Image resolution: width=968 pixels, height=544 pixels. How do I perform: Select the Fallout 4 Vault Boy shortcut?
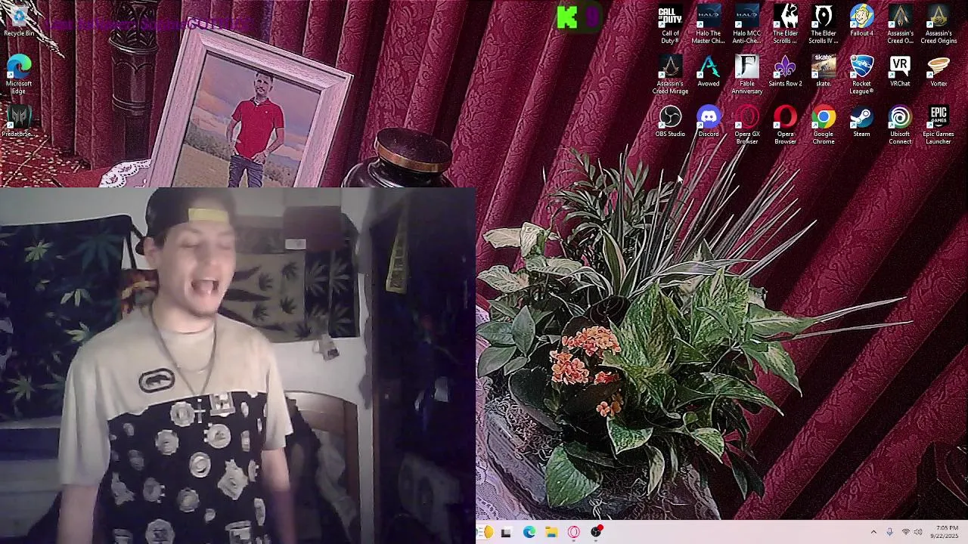click(x=861, y=21)
